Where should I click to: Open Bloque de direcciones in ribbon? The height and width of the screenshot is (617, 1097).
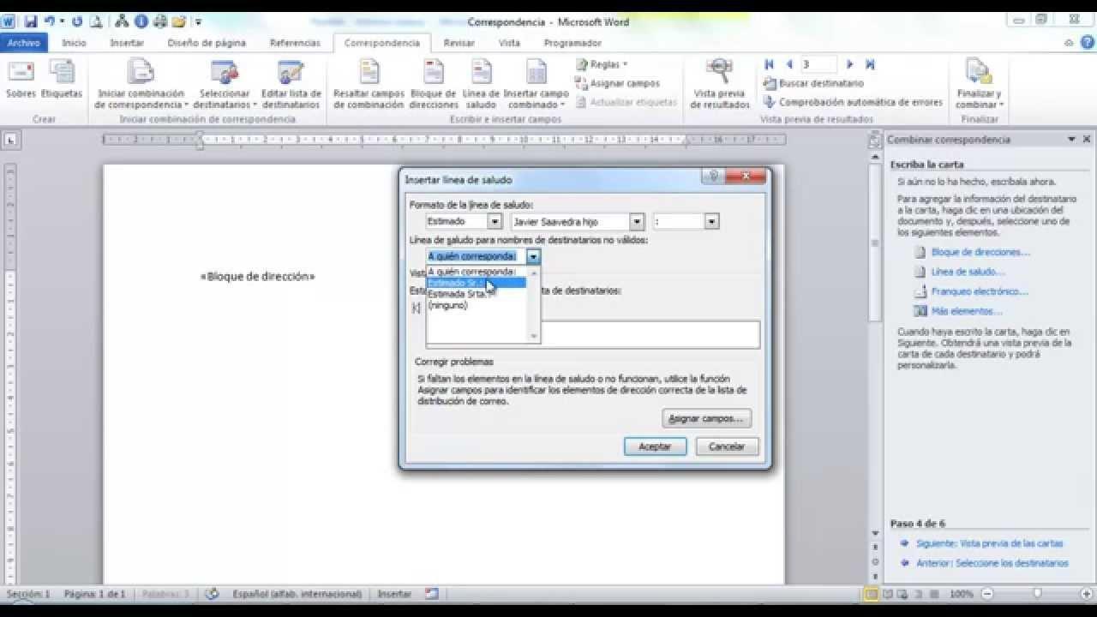click(x=434, y=75)
